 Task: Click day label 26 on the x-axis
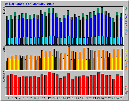pyautogui.click(x=102, y=98)
